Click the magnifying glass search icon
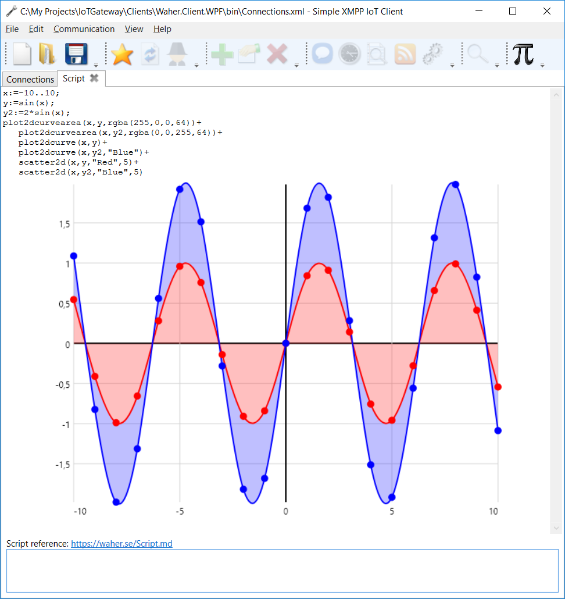This screenshot has height=599, width=565. [478, 54]
